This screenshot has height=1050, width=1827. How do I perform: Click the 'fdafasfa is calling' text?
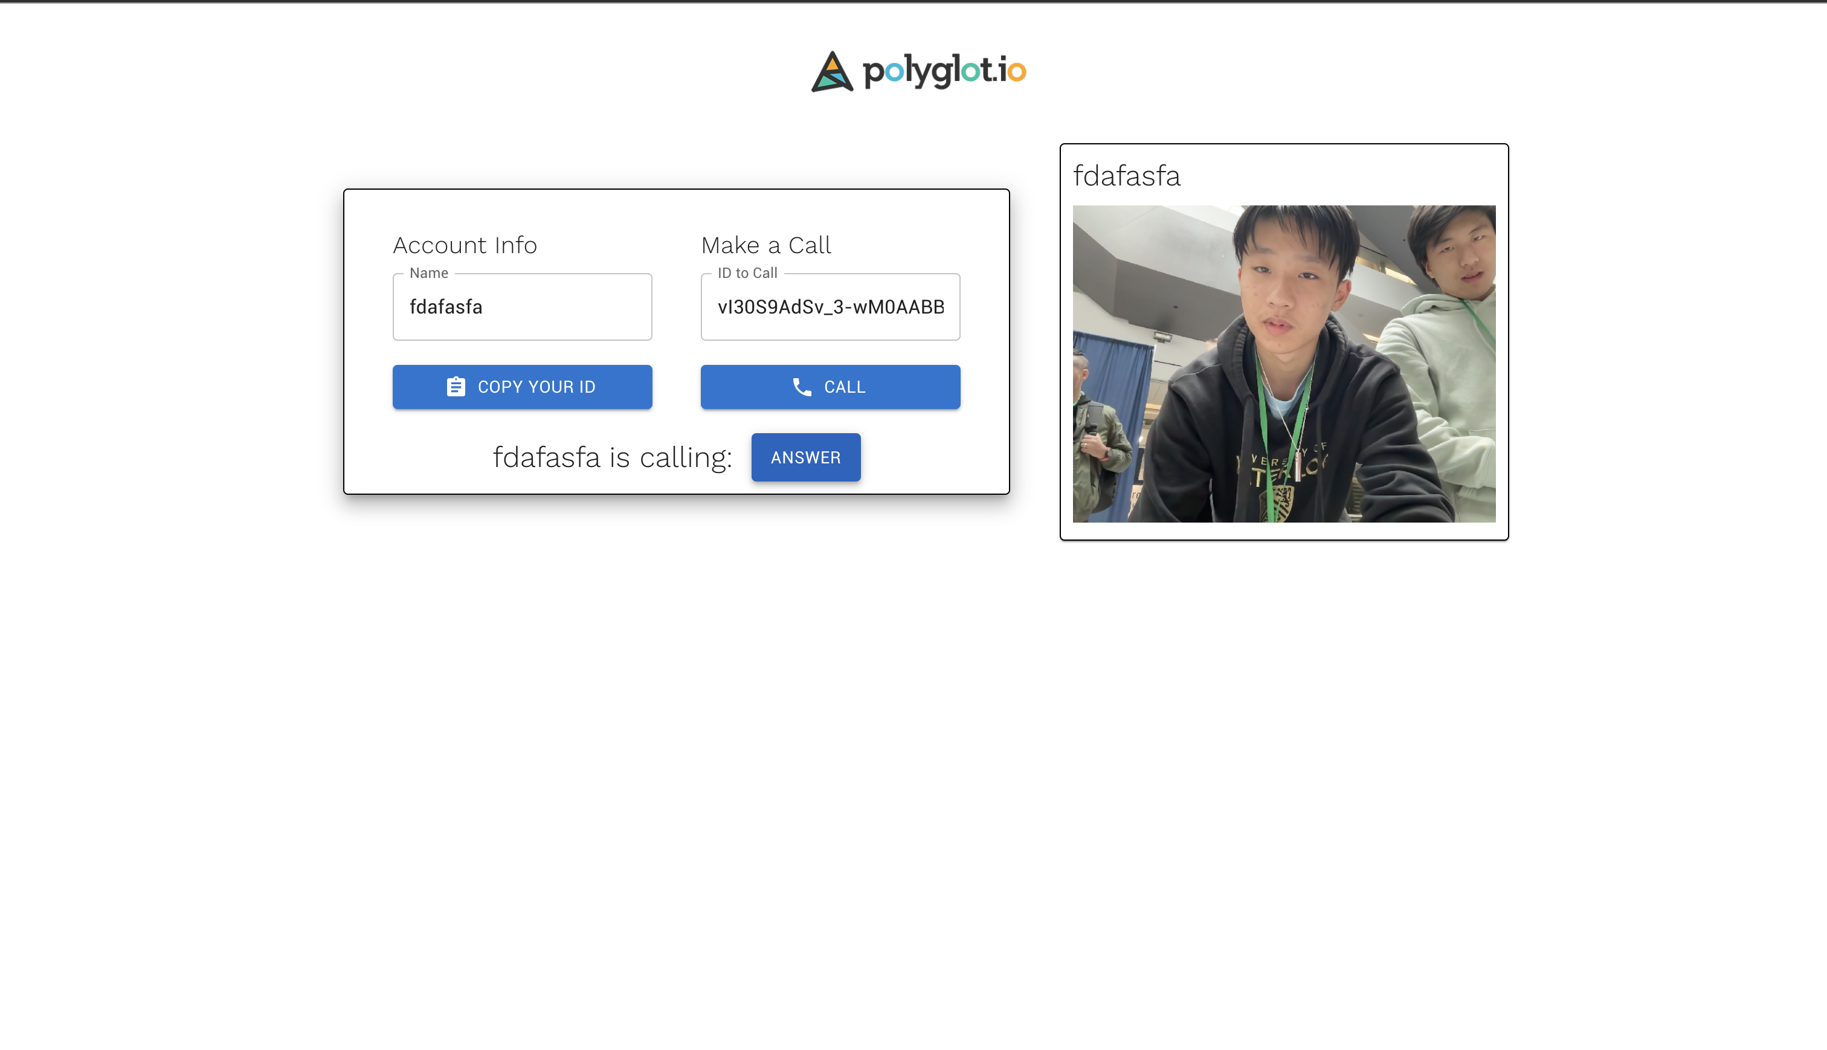tap(612, 457)
